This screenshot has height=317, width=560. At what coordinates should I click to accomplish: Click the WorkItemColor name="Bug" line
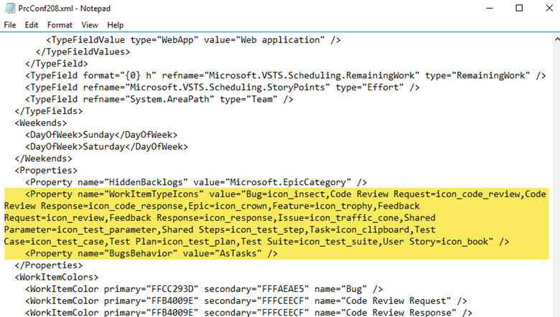pyautogui.click(x=204, y=289)
